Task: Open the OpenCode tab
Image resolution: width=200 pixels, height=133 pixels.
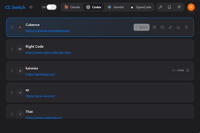Action: tap(141, 7)
